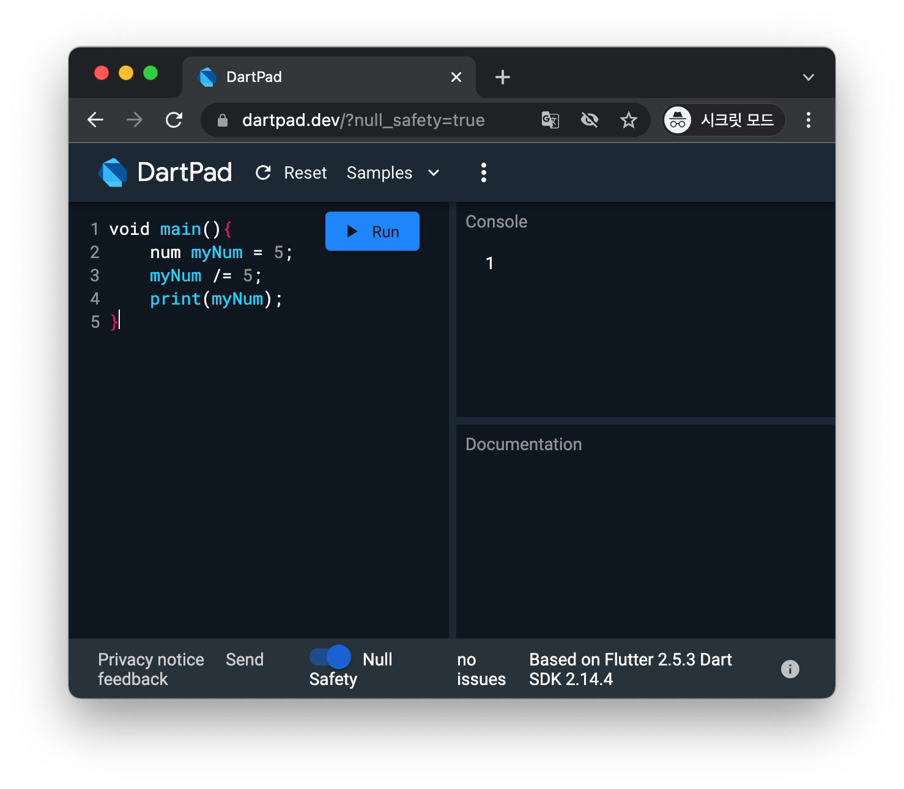The width and height of the screenshot is (904, 789).
Task: Click the 'myNum /= 5;' code line
Action: click(206, 275)
